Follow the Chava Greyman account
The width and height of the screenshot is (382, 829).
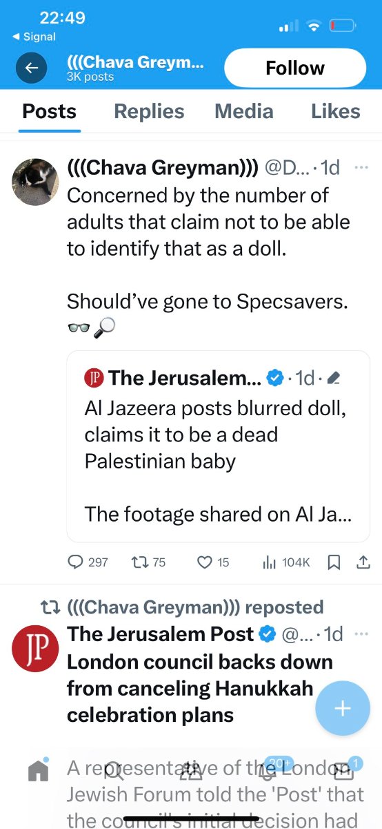tap(295, 68)
